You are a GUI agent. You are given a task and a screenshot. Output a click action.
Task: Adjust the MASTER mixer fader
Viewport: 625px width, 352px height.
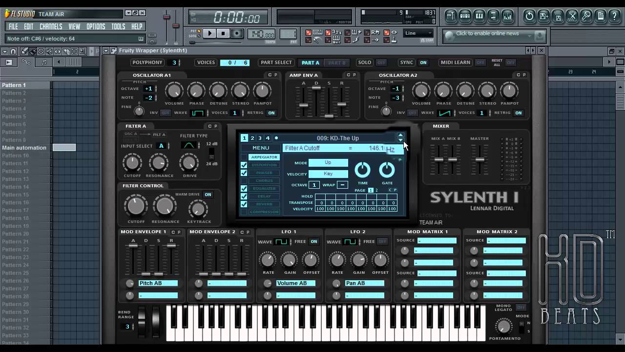pos(480,160)
